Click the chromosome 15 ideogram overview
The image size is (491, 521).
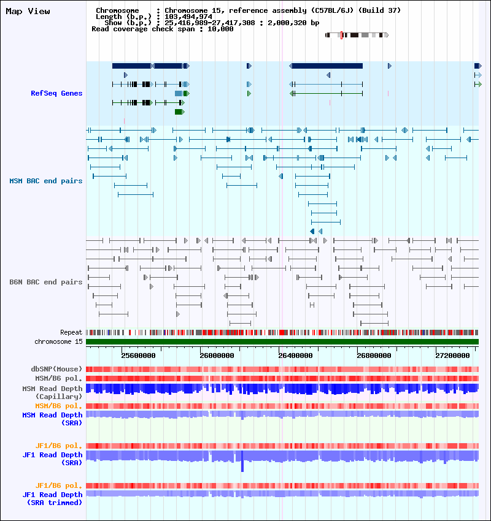[357, 35]
